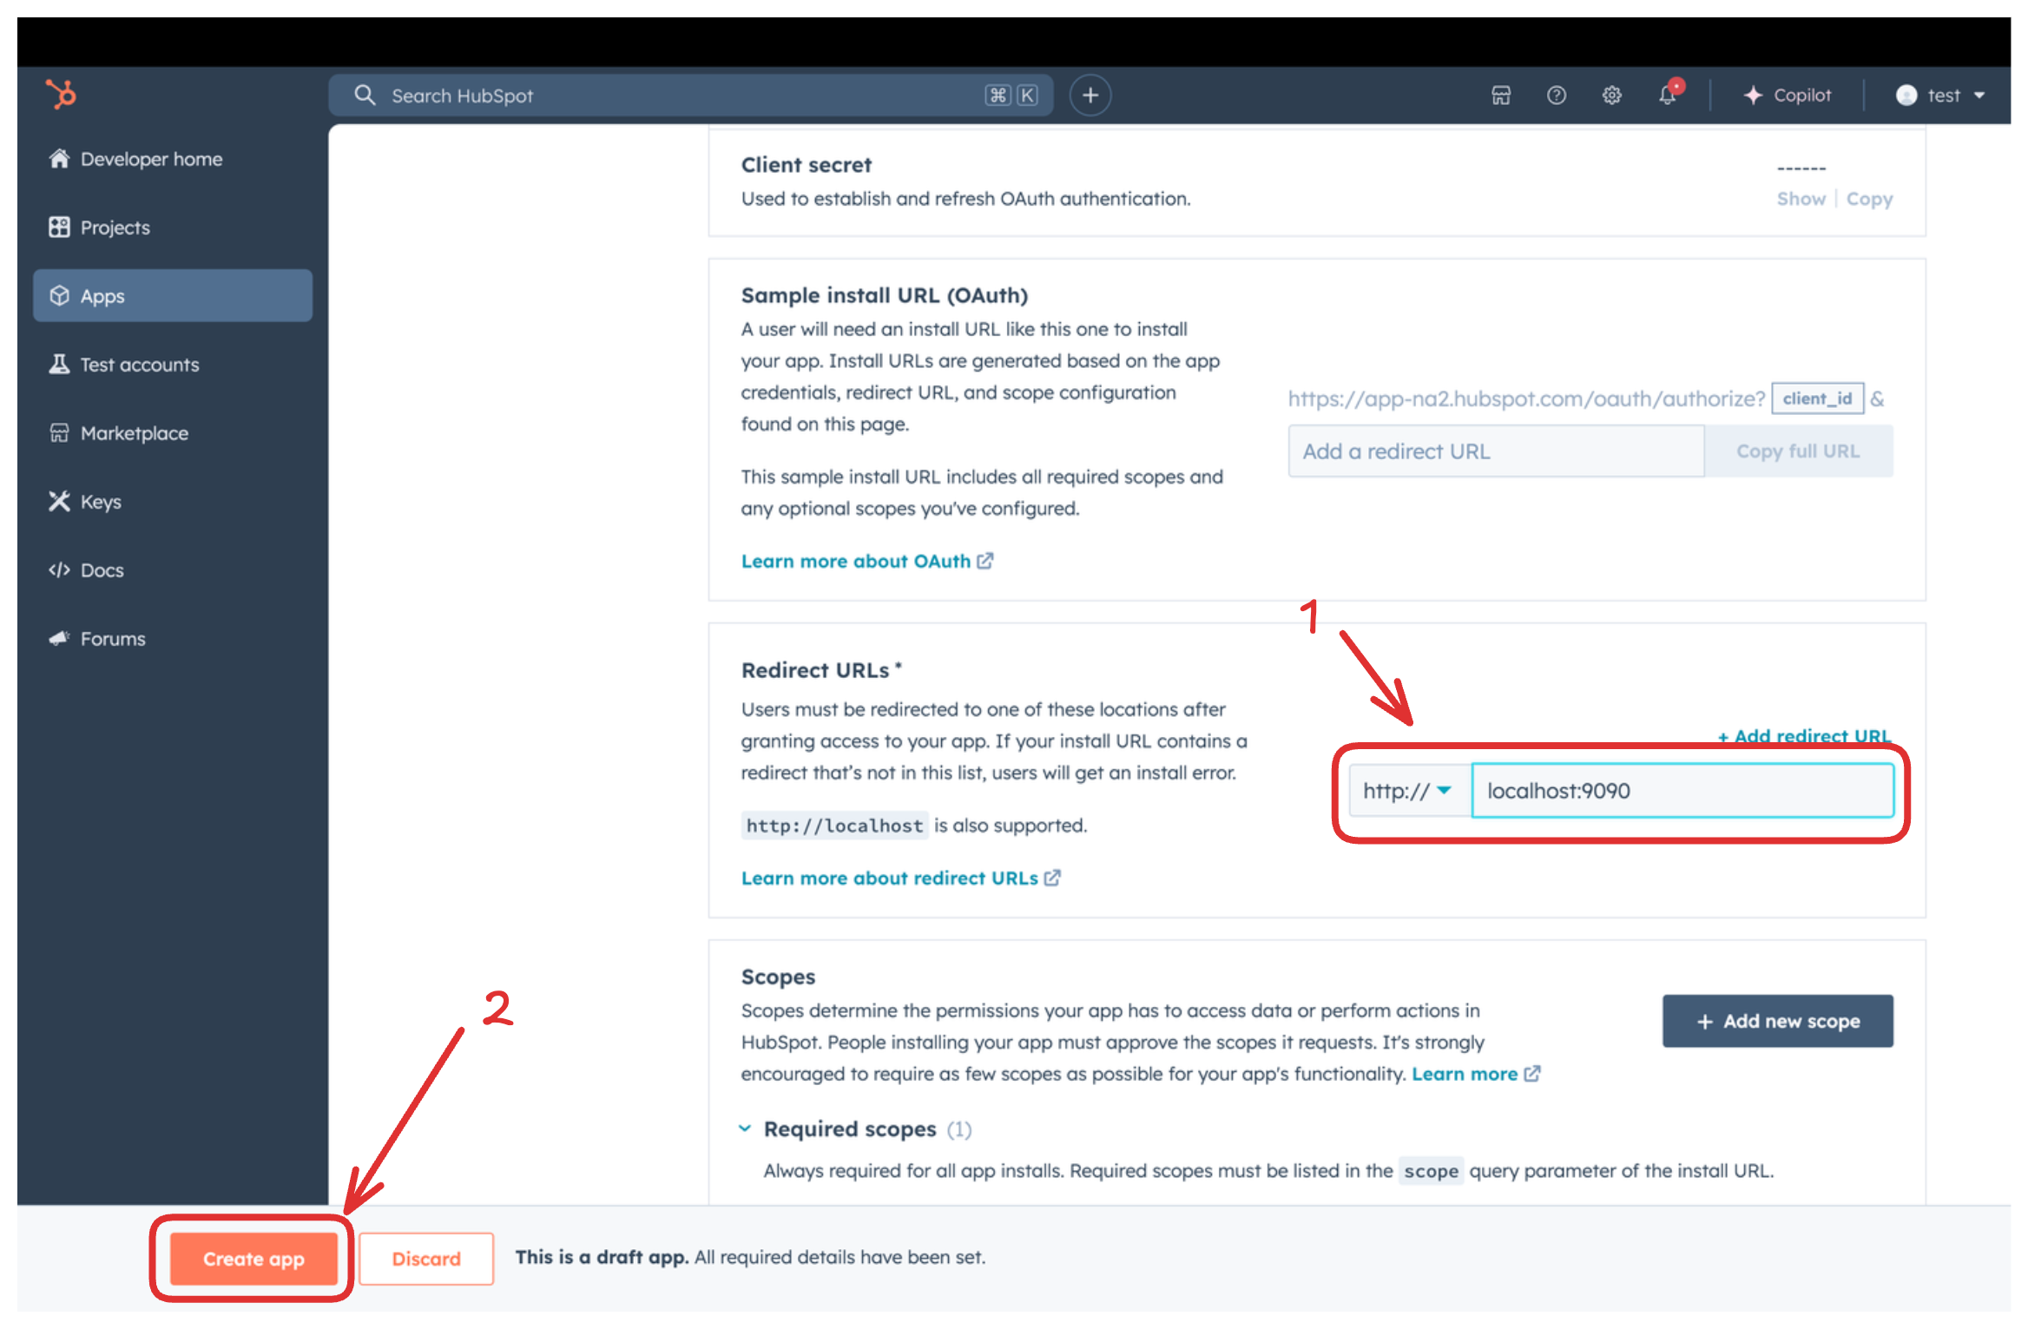This screenshot has height=1329, width=2028.
Task: Click the Discard button
Action: [426, 1259]
